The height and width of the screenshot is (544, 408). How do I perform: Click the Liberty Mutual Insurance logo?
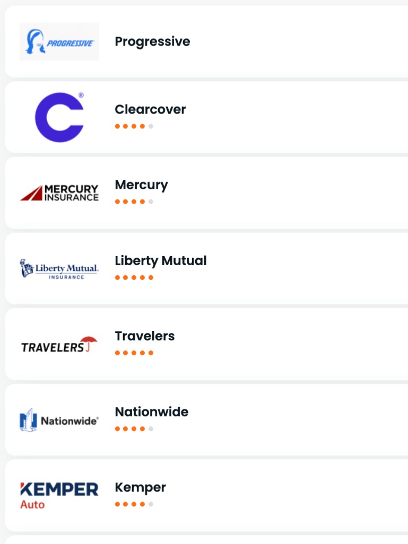point(59,269)
